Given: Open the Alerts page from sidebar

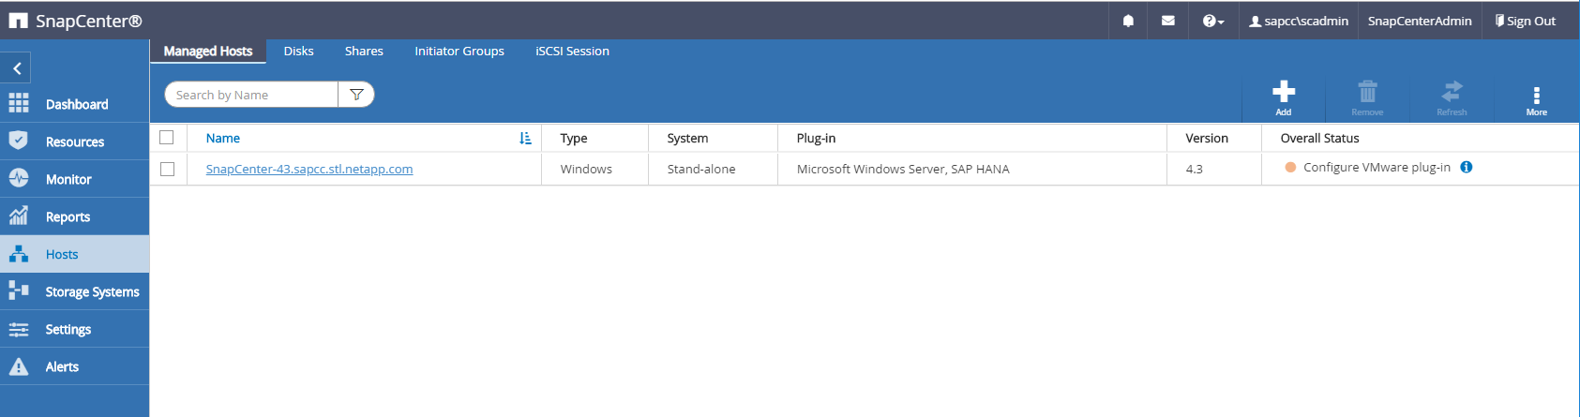Looking at the screenshot, I should point(62,366).
